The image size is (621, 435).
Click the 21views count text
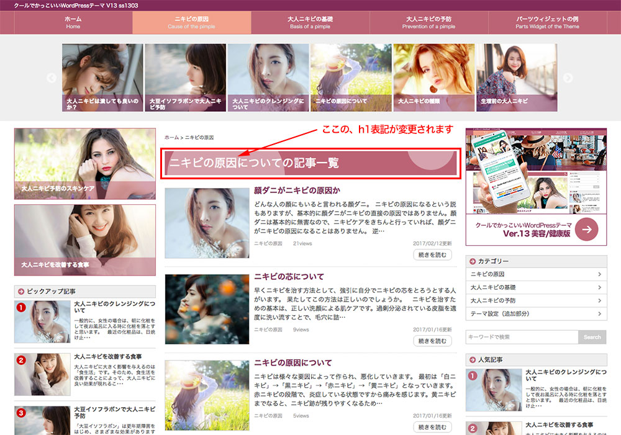[x=302, y=244]
